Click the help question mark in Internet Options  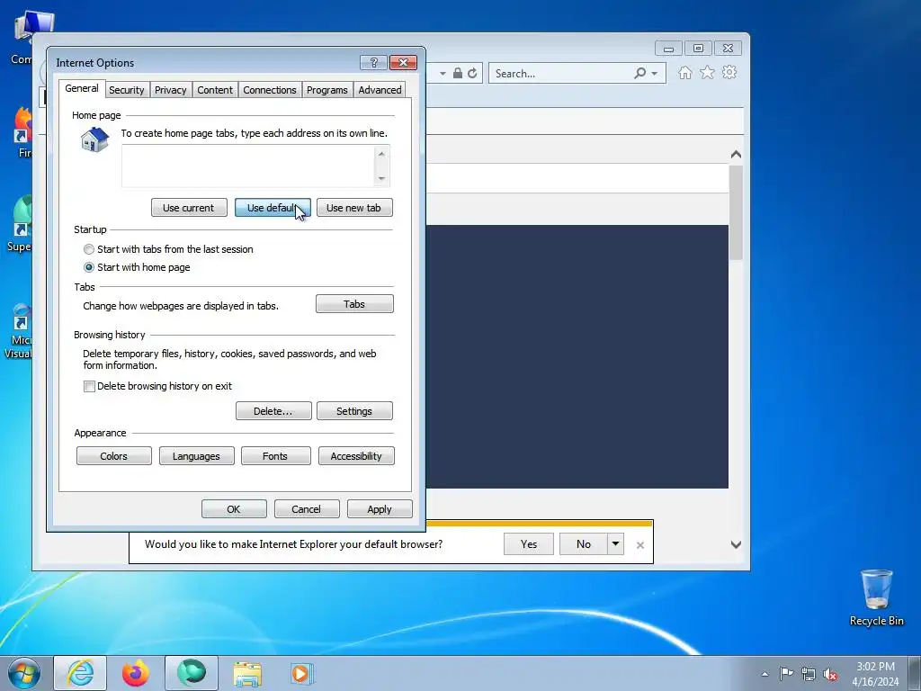373,62
